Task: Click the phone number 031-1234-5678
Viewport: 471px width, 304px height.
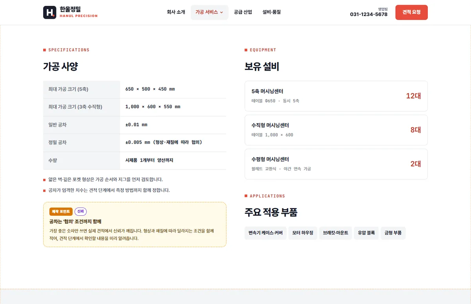Action: click(369, 15)
